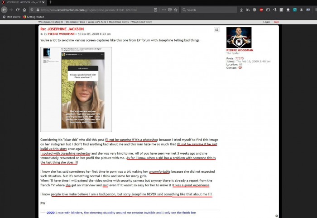Click the browser back arrow
The width and height of the screenshot is (317, 218).
point(5,9)
